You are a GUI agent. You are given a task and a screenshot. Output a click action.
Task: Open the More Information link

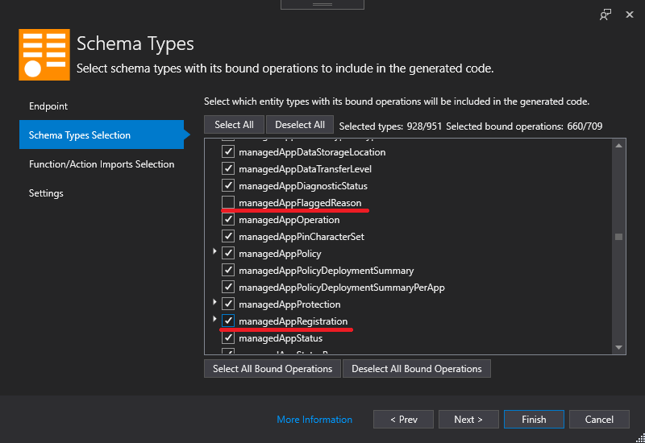pos(314,420)
